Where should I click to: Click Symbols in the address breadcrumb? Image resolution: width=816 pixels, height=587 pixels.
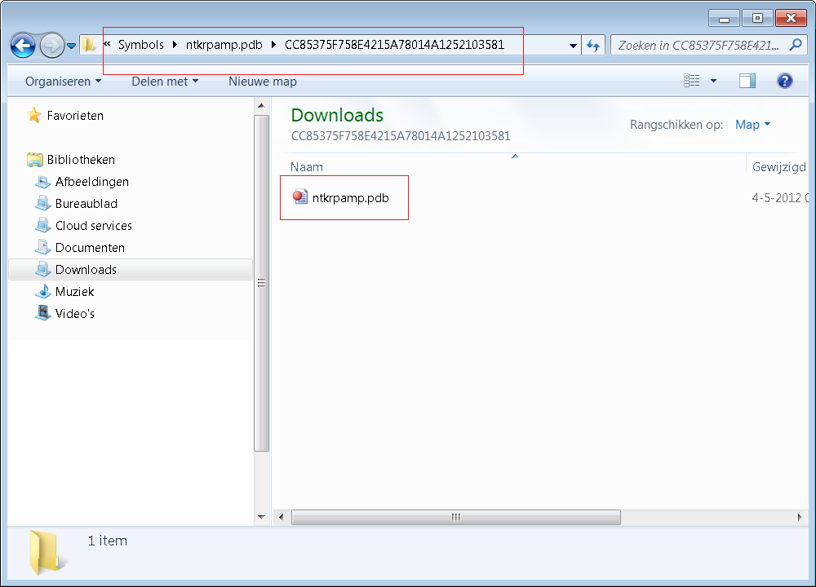pos(141,45)
